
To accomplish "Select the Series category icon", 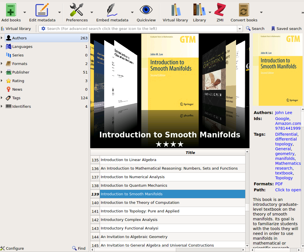I will point(8,55).
